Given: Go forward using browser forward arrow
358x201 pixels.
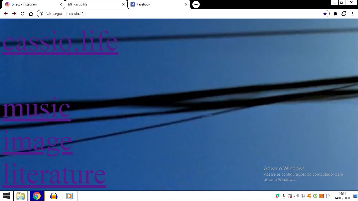Looking at the screenshot, I should [x=14, y=14].
